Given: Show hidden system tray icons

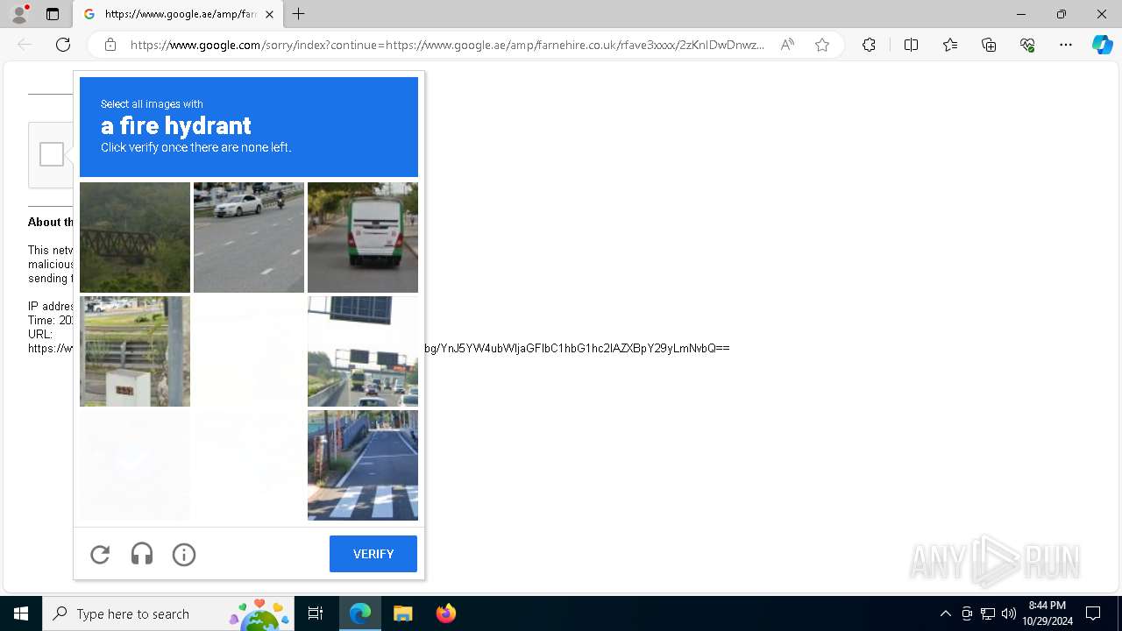Looking at the screenshot, I should coord(945,613).
